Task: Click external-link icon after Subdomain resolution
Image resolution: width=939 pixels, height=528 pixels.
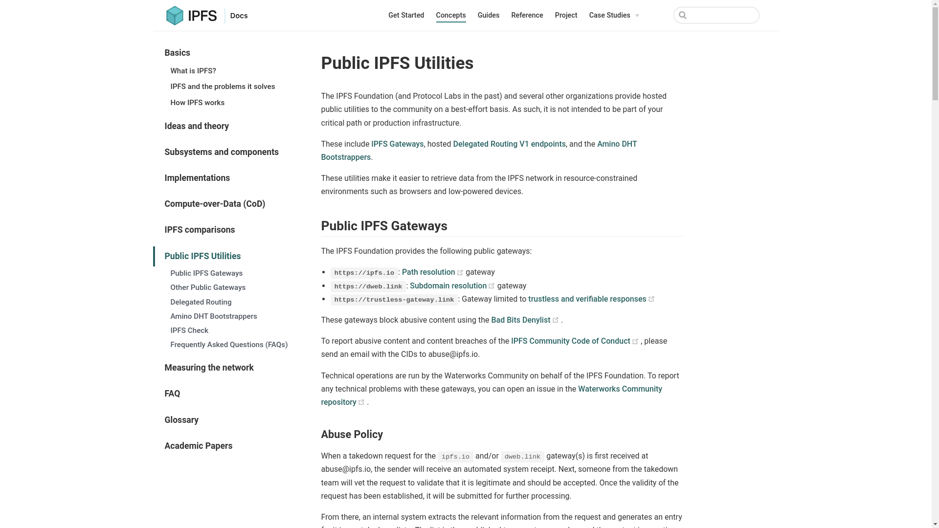Action: pyautogui.click(x=492, y=286)
